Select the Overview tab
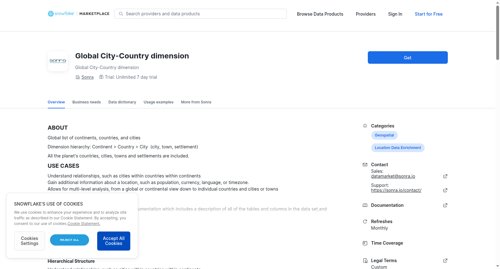The height and width of the screenshot is (269, 500). 56,102
